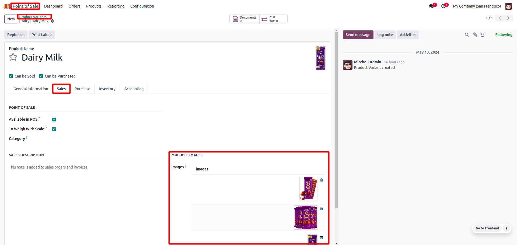Click the New button
This screenshot has width=517, height=245.
11,19
